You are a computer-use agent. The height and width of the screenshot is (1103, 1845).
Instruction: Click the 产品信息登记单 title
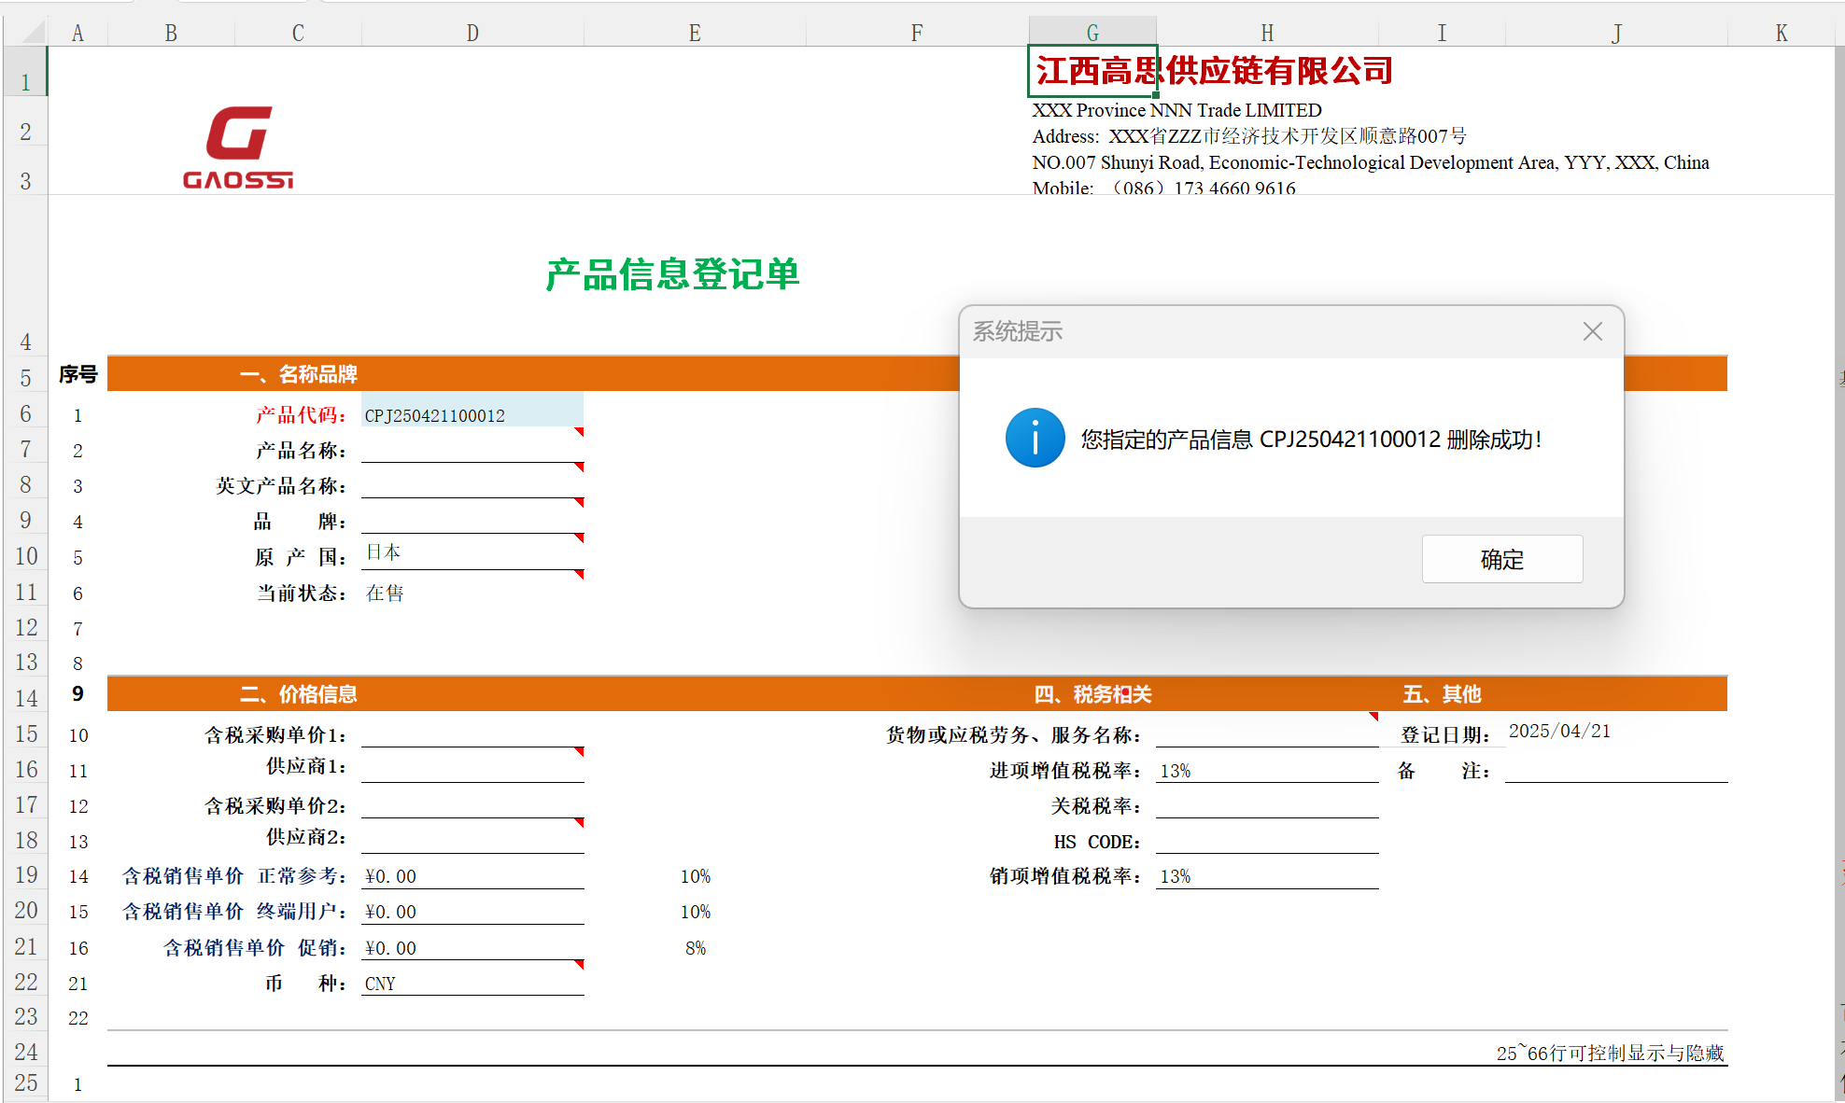coord(672,274)
